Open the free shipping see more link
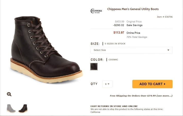This screenshot has height=116, width=183. [164, 96]
